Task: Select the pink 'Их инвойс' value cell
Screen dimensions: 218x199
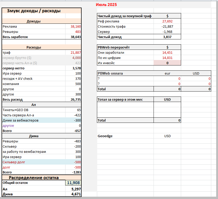Action: coord(167,63)
